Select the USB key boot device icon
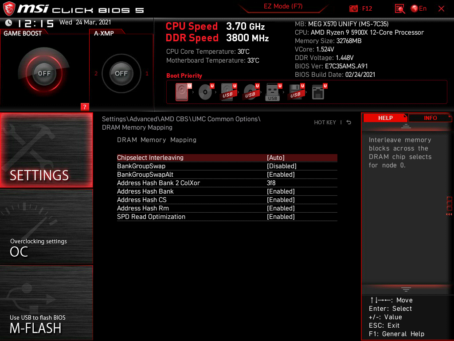The height and width of the screenshot is (341, 454). (274, 92)
